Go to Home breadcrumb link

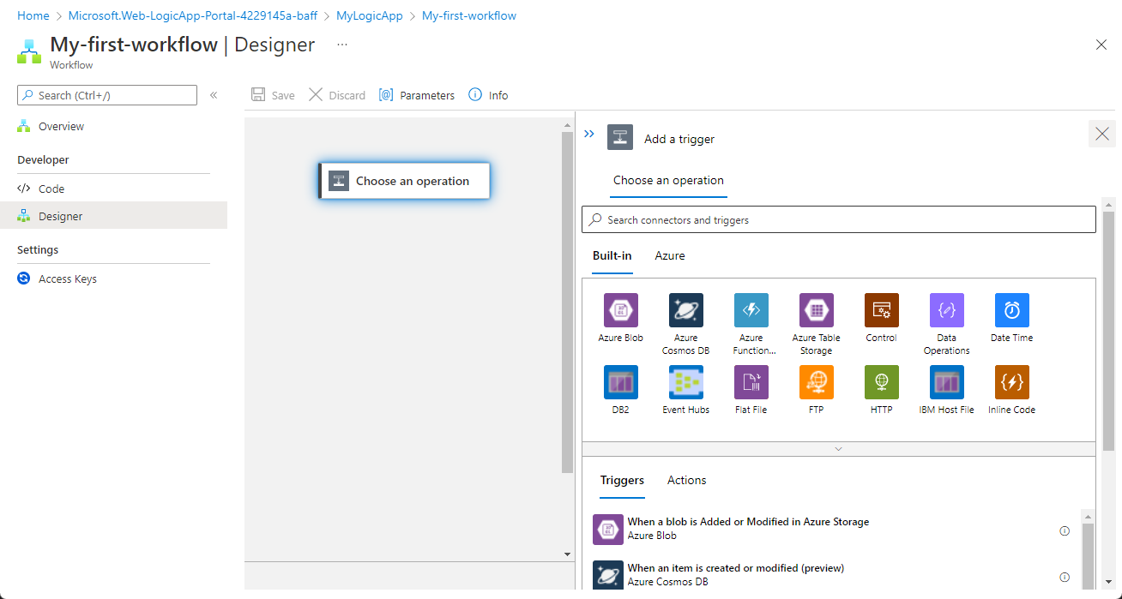coord(33,15)
